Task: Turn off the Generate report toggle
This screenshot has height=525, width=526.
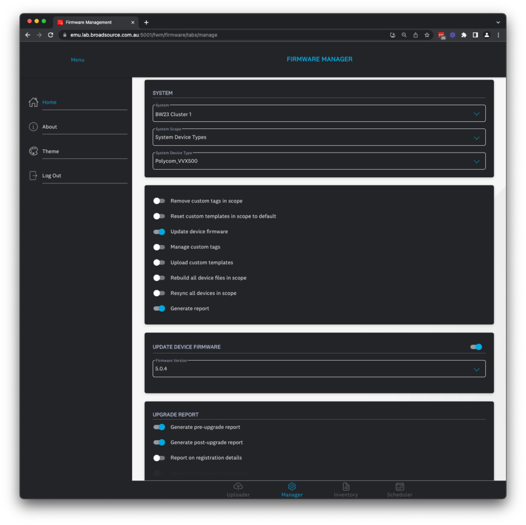Action: [159, 309]
